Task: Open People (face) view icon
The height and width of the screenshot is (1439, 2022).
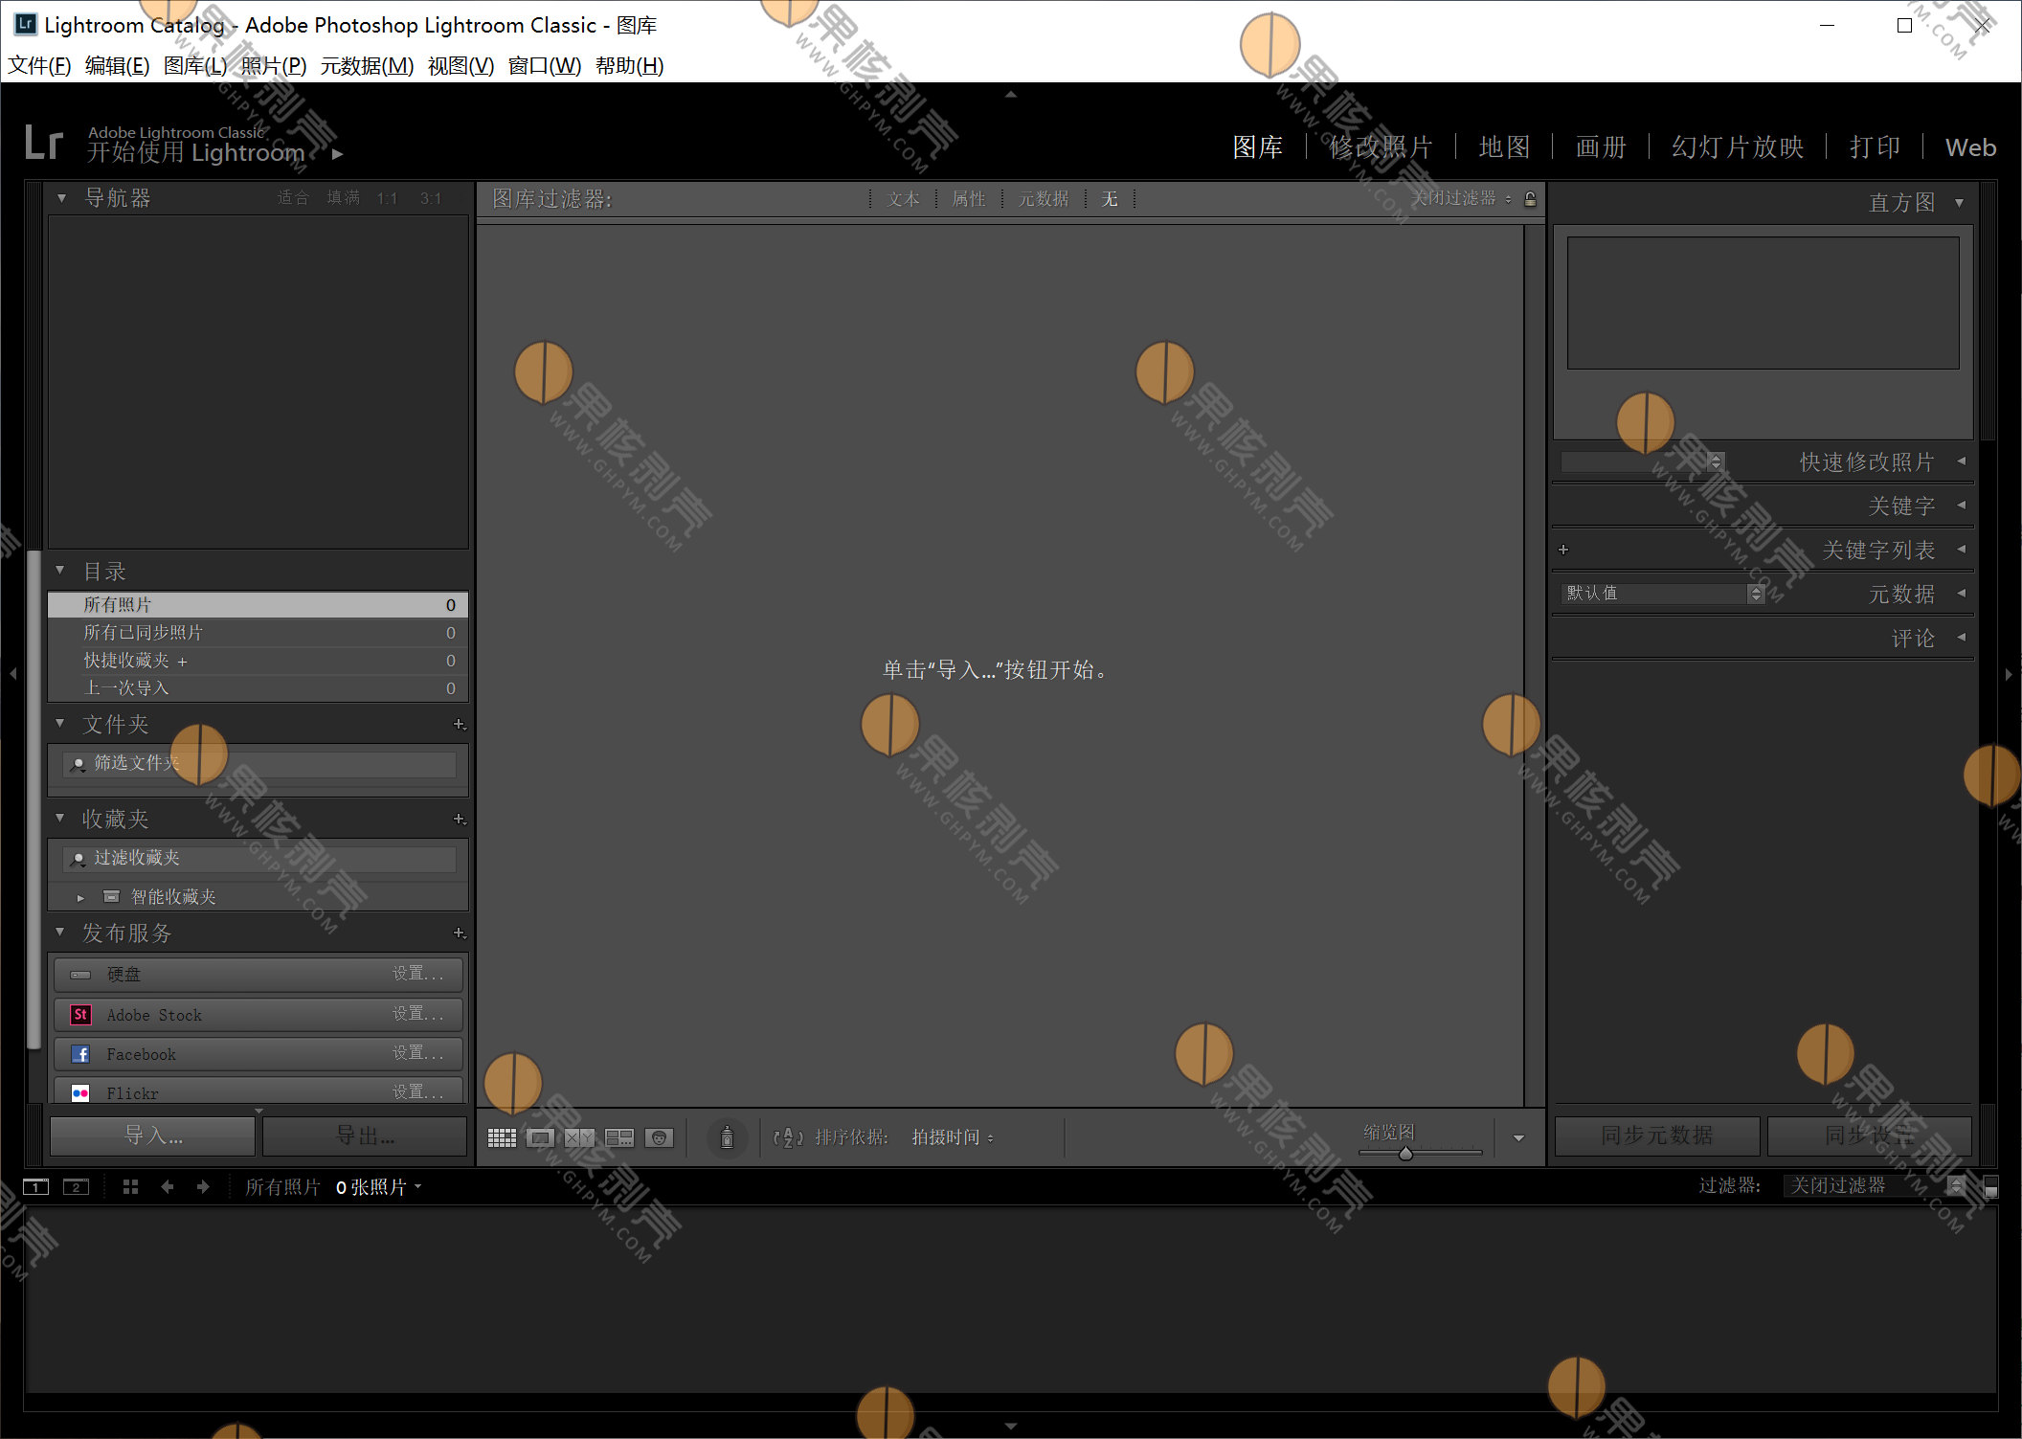Action: 659,1137
